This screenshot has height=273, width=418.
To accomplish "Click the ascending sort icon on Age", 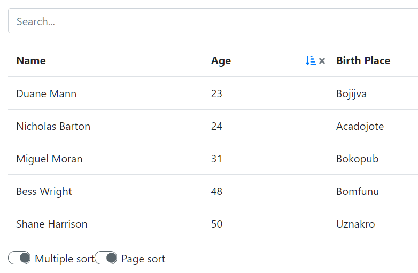I will (x=311, y=61).
